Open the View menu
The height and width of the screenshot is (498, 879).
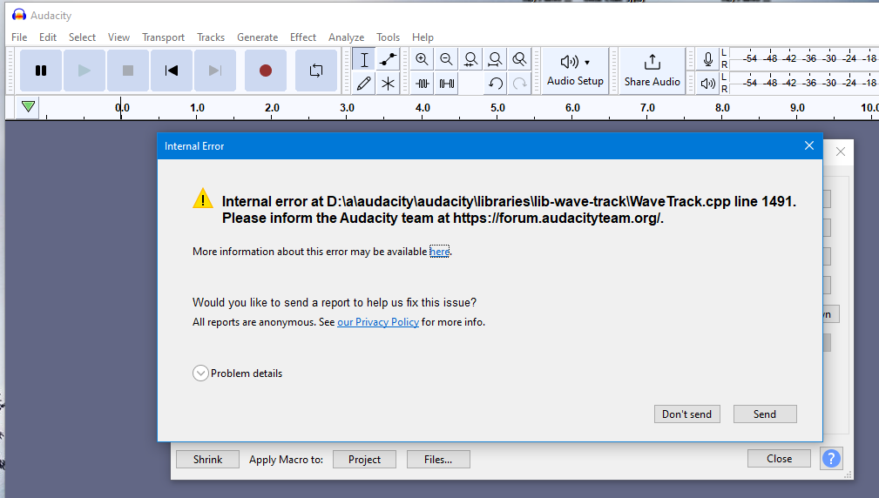click(x=118, y=37)
